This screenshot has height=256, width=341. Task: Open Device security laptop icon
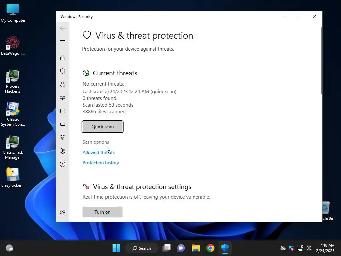(x=63, y=125)
